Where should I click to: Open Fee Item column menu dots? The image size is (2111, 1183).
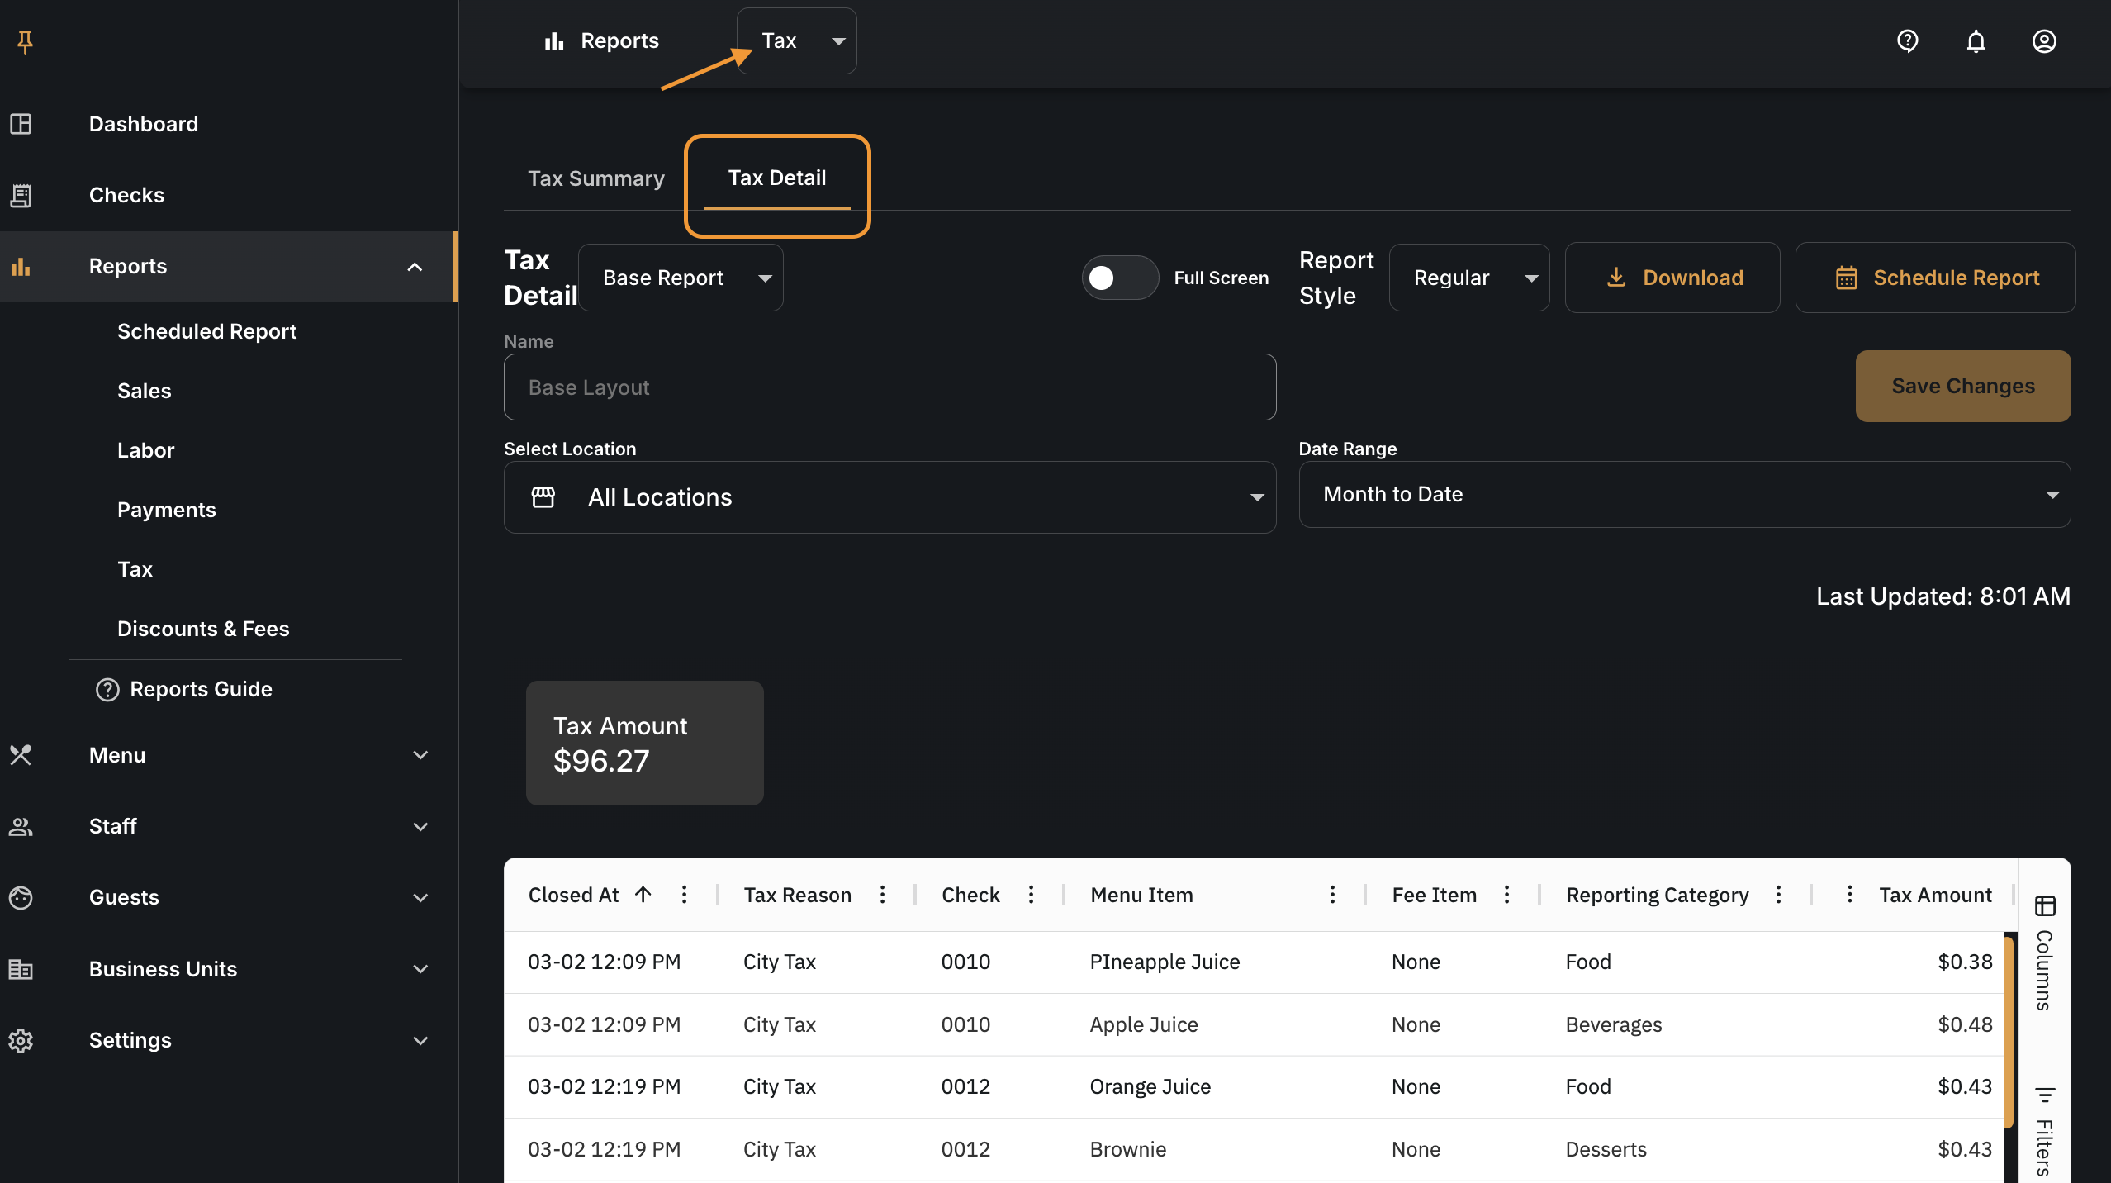[1506, 895]
